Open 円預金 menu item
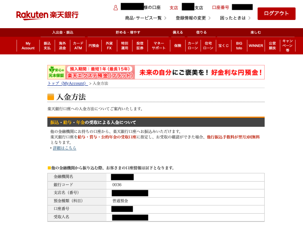This screenshot has width=303, height=225. 94,46
